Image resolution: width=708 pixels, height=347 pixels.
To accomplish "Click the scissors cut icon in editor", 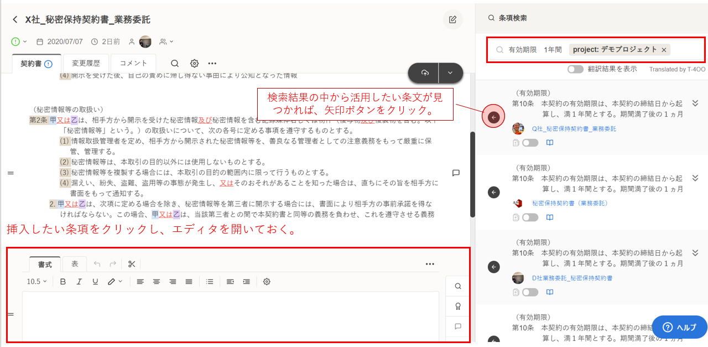I will point(132,264).
